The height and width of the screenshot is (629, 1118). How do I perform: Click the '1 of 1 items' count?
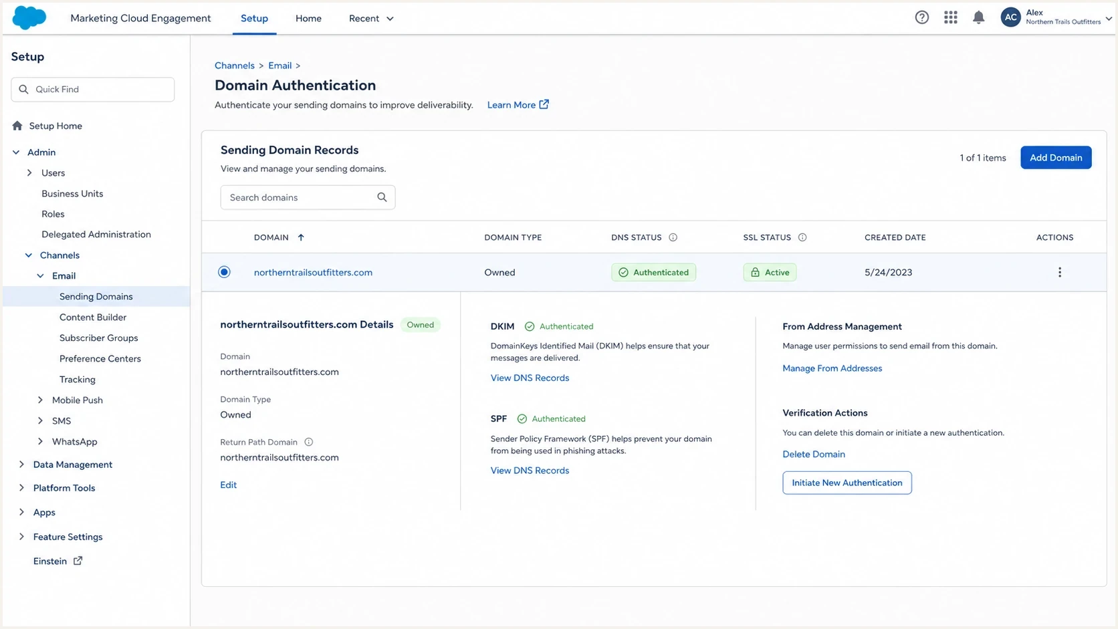[x=983, y=158]
